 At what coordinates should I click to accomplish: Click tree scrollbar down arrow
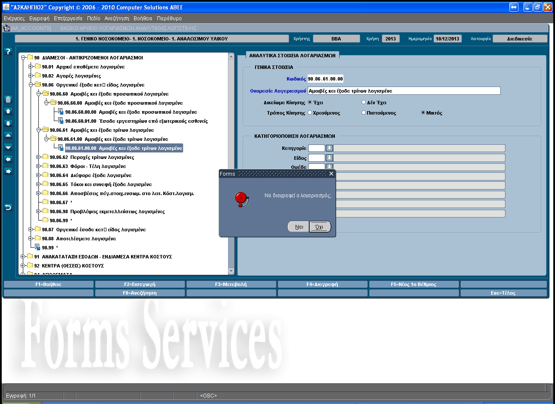coord(231,271)
